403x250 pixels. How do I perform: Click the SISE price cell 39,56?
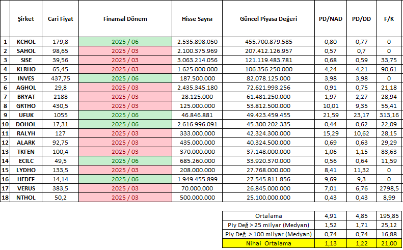[x=60, y=60]
